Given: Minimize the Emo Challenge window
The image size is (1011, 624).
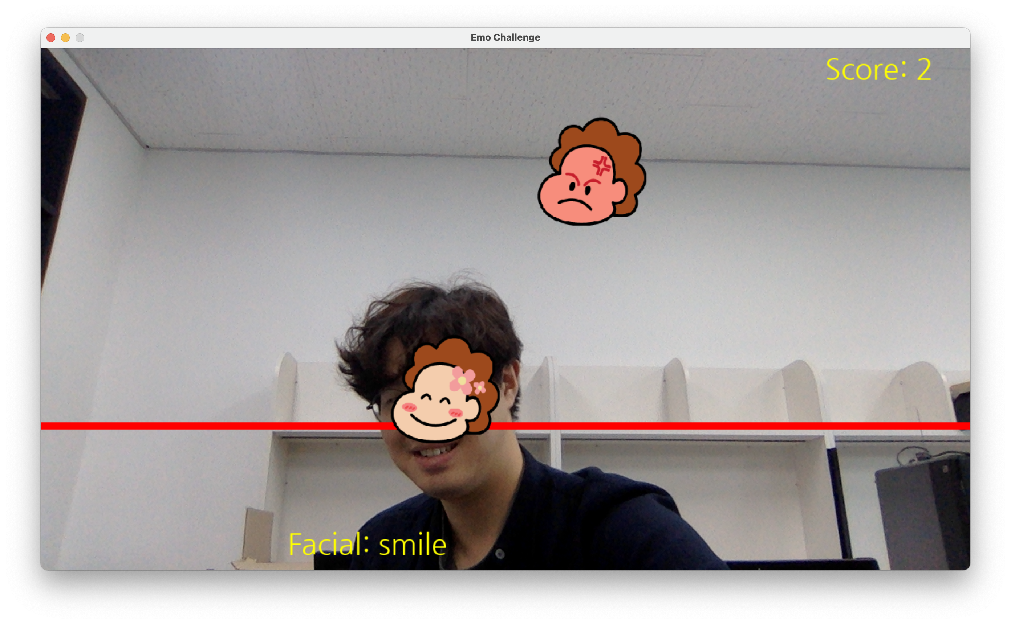Looking at the screenshot, I should pyautogui.click(x=65, y=38).
